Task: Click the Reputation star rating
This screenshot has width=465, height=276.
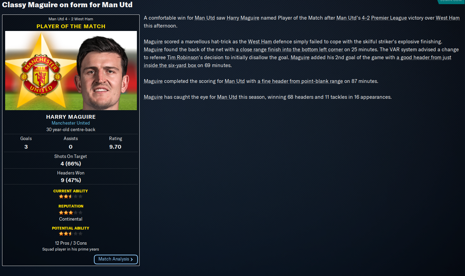Action: [71, 213]
